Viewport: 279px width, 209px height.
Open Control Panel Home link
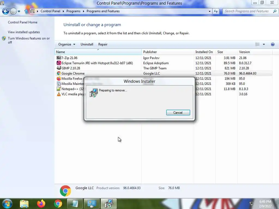pos(23,22)
